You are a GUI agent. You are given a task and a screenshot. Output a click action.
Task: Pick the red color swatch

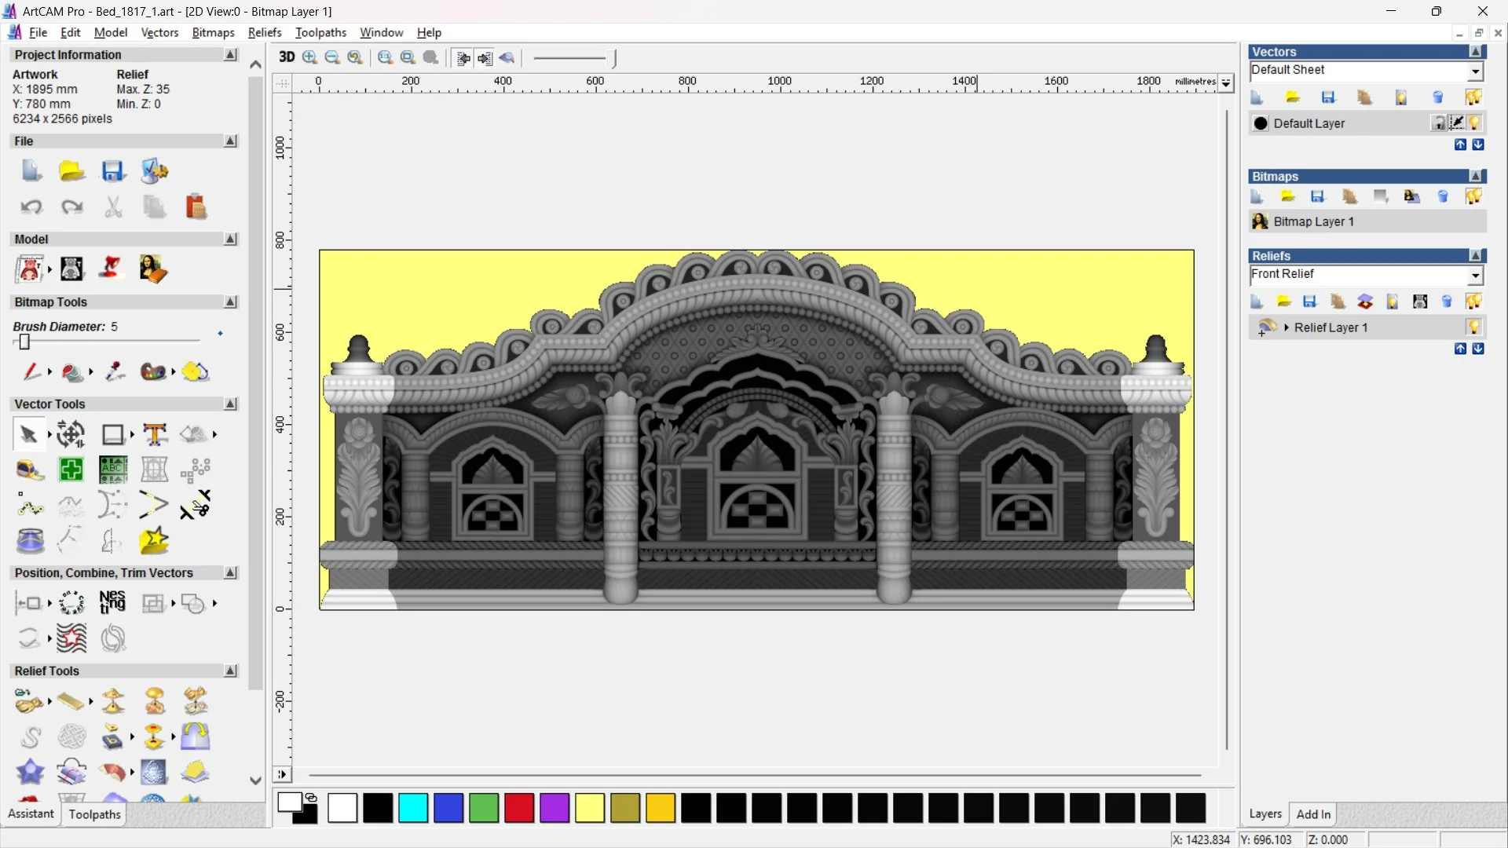tap(519, 808)
